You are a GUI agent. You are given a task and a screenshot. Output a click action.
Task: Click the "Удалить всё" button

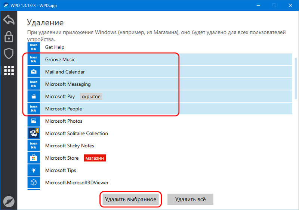(190, 199)
